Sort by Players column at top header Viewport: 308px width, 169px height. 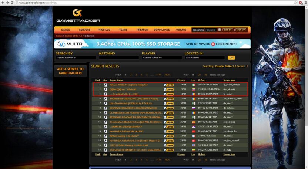[x=181, y=80]
